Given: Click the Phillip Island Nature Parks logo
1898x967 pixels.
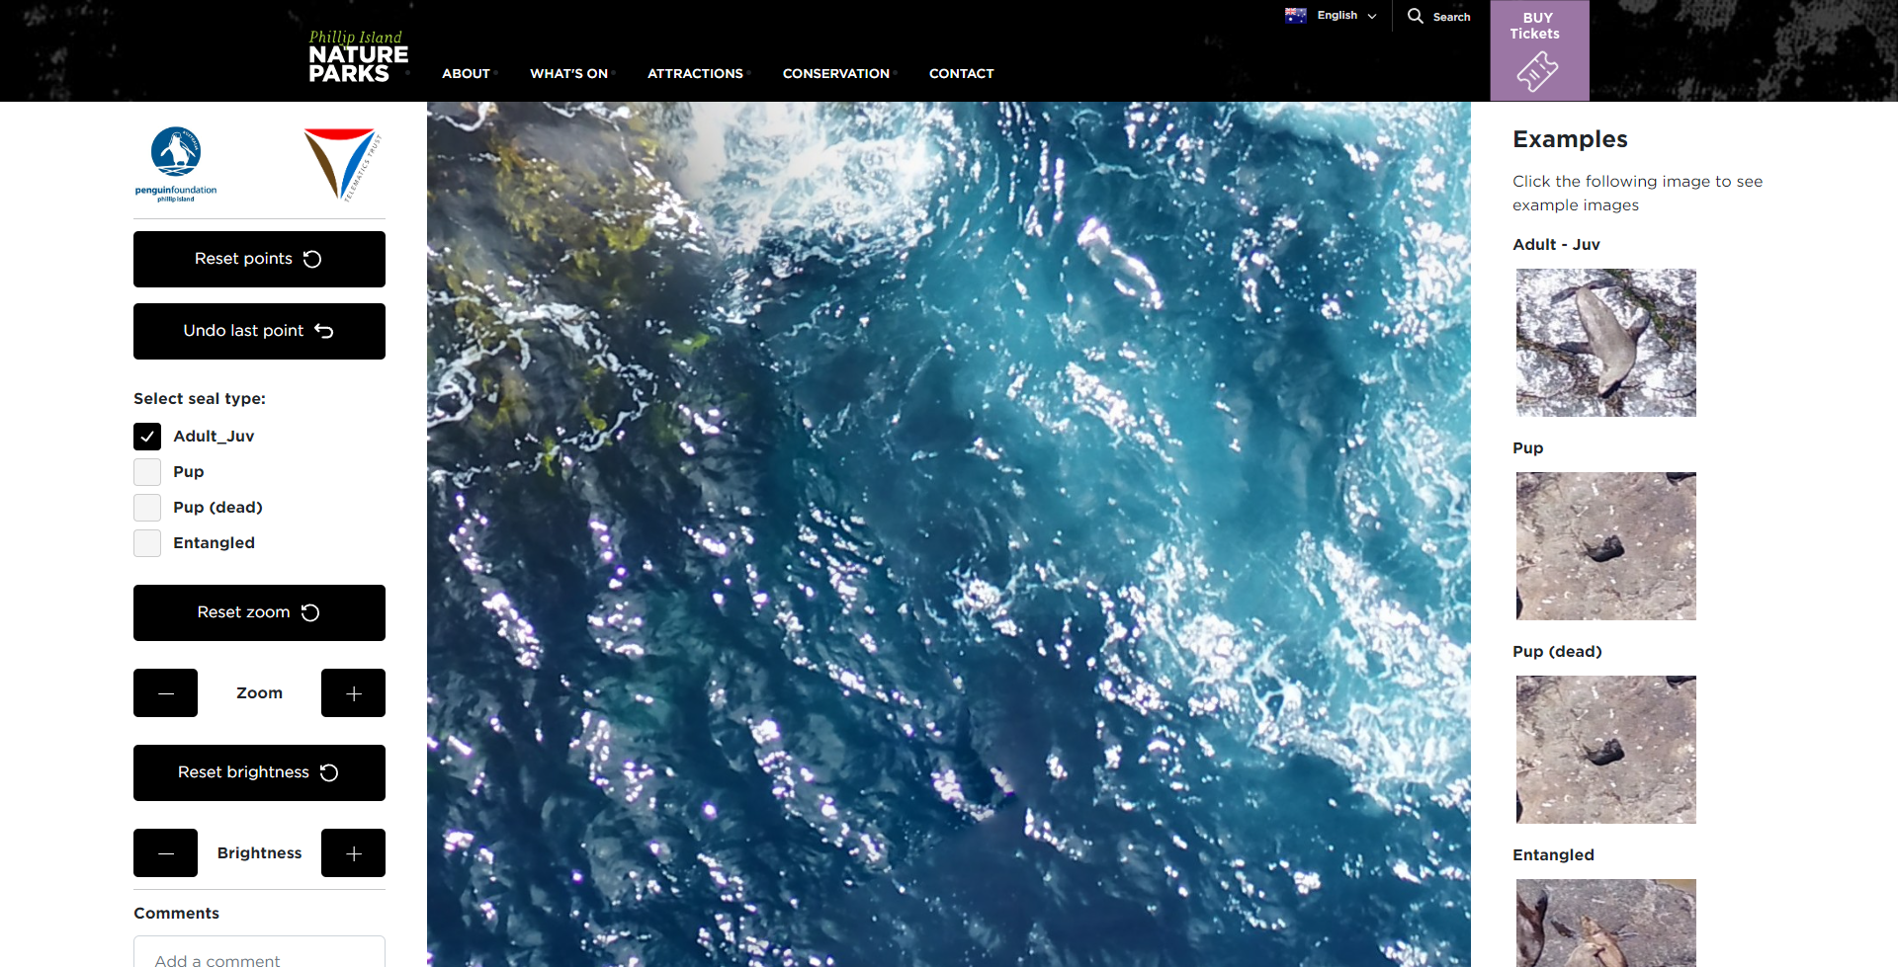Looking at the screenshot, I should tap(357, 57).
